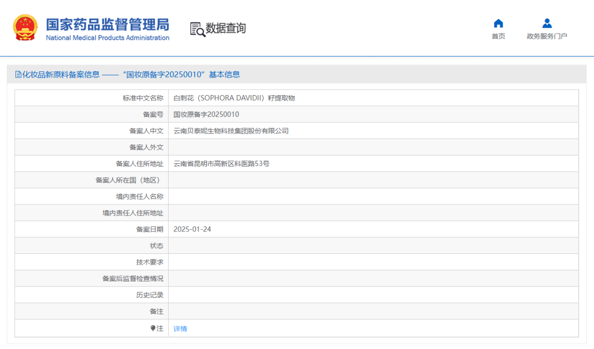594x349 pixels.
Task: Click the 数据查询 heading
Action: pyautogui.click(x=226, y=28)
